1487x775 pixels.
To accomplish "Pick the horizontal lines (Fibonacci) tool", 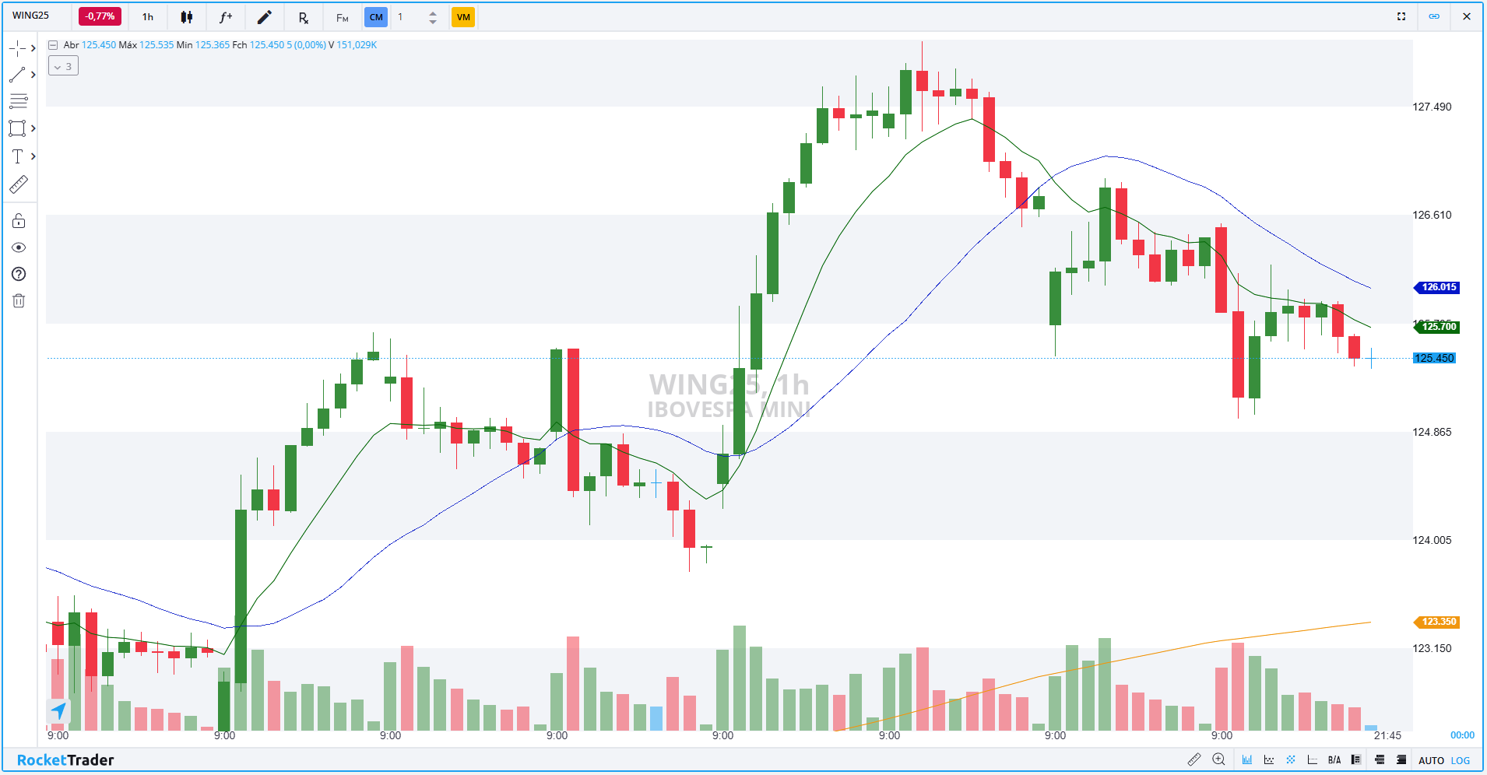I will tap(19, 101).
